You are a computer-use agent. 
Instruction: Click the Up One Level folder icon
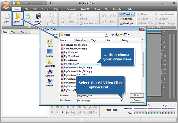pos(117,35)
